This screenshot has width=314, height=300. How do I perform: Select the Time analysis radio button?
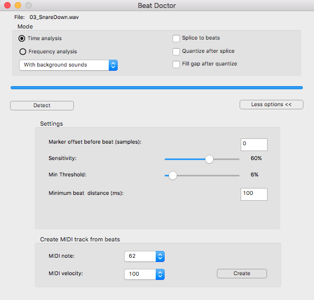[x=22, y=38]
